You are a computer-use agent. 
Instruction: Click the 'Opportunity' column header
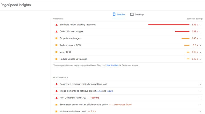click(58, 19)
